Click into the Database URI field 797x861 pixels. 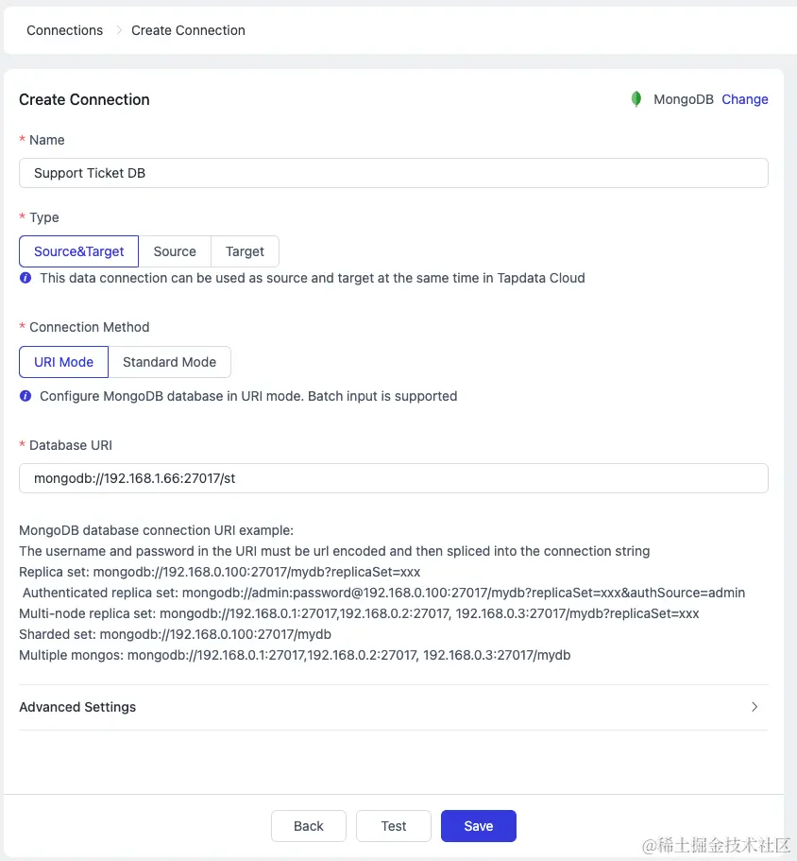pyautogui.click(x=393, y=478)
